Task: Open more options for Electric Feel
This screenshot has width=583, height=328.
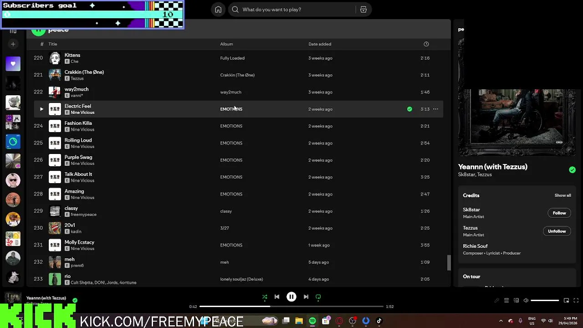Action: pos(435,109)
